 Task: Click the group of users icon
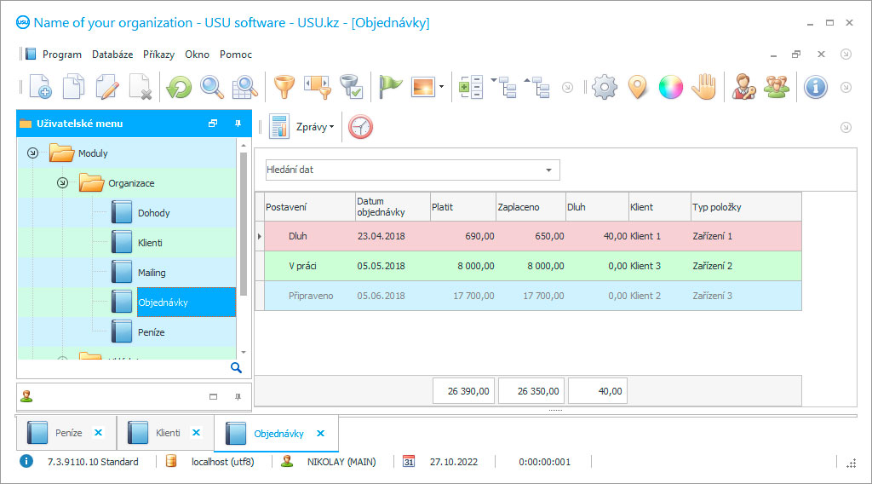pyautogui.click(x=777, y=87)
